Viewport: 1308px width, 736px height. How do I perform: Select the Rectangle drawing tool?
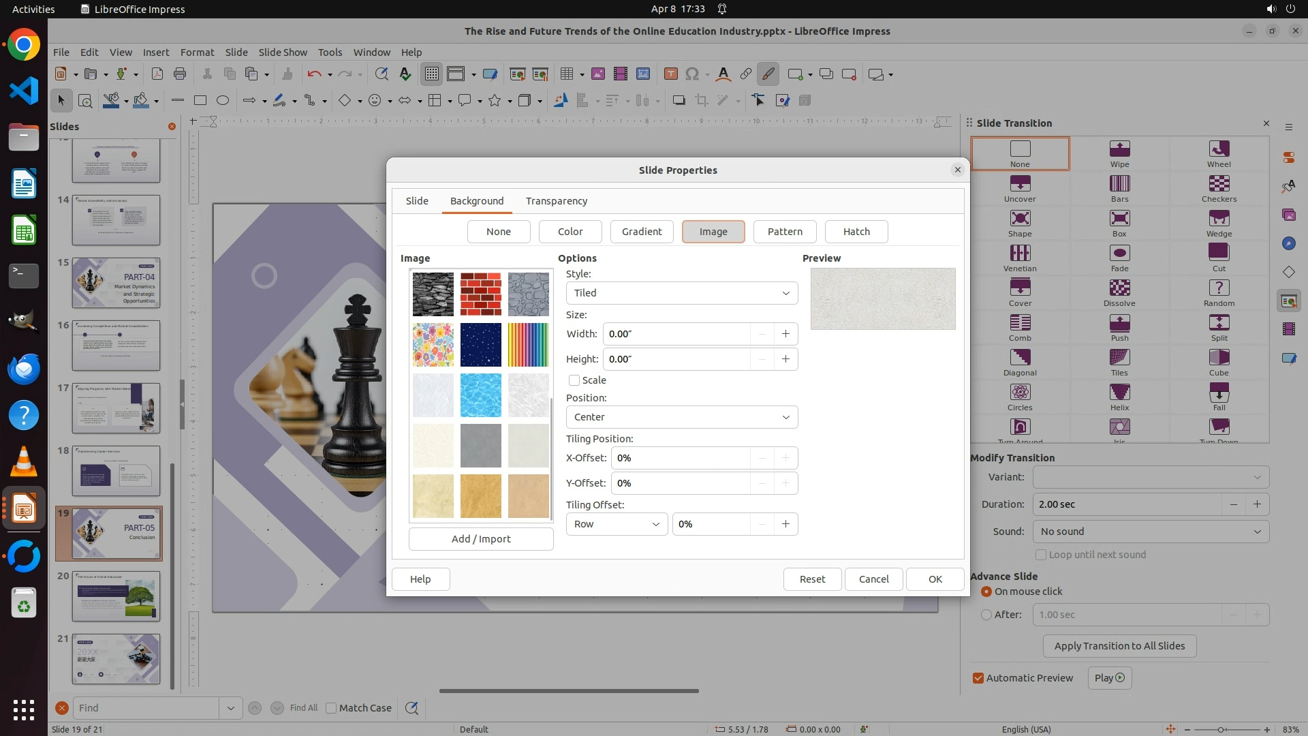point(200,101)
